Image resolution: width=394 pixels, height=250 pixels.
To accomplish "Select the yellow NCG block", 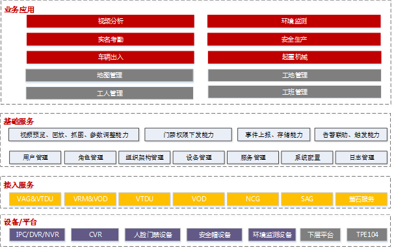I will tap(253, 199).
